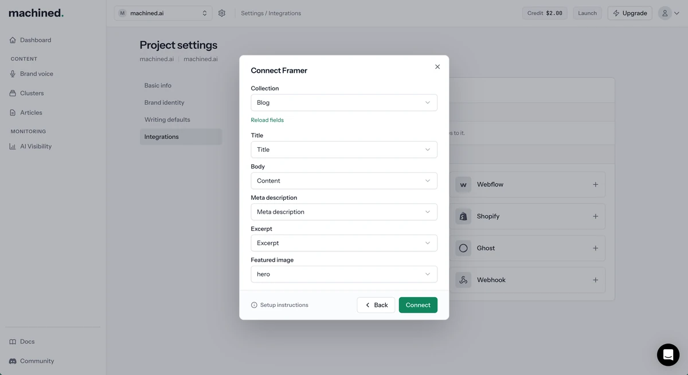
Task: Open the Featured image dropdown showing hero
Action: (344, 274)
